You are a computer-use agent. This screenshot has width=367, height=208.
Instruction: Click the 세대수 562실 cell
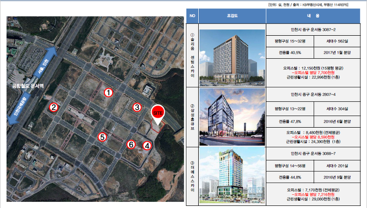[x=337, y=41]
